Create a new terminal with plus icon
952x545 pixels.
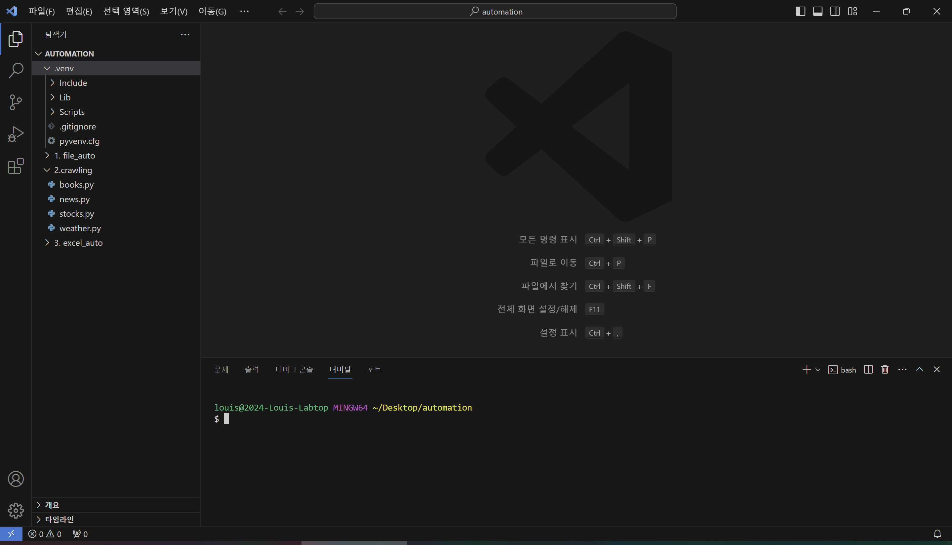point(806,370)
